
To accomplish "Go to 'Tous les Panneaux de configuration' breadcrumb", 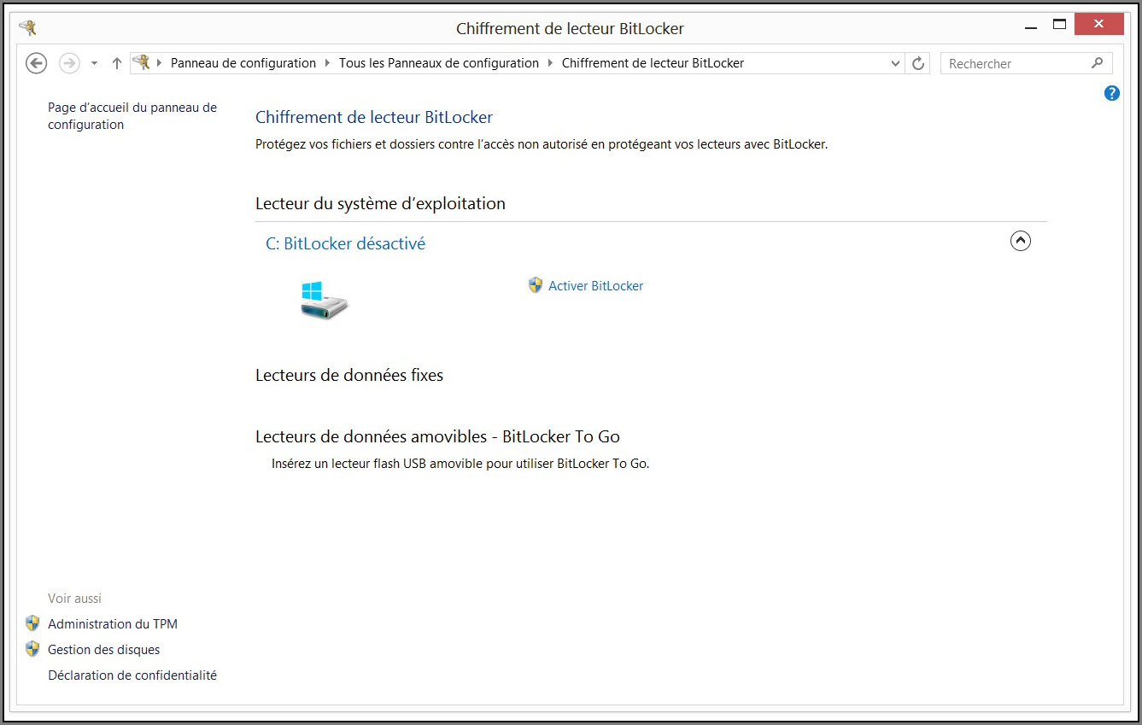I will pos(438,63).
